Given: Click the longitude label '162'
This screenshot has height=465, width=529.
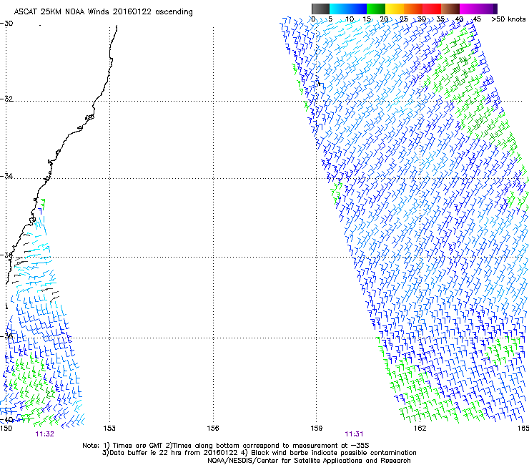Looking at the screenshot, I should pos(420,429).
